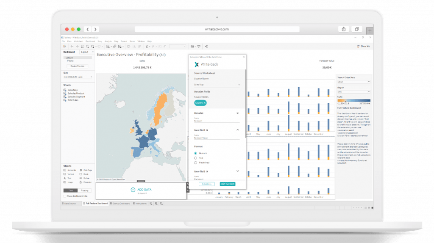This screenshot has width=434, height=243.
Task: Click the browser tabs overview icon
Action: tap(357, 29)
